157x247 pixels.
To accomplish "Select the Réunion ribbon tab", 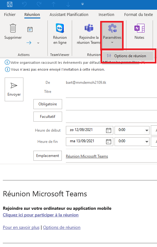I will [32, 14].
